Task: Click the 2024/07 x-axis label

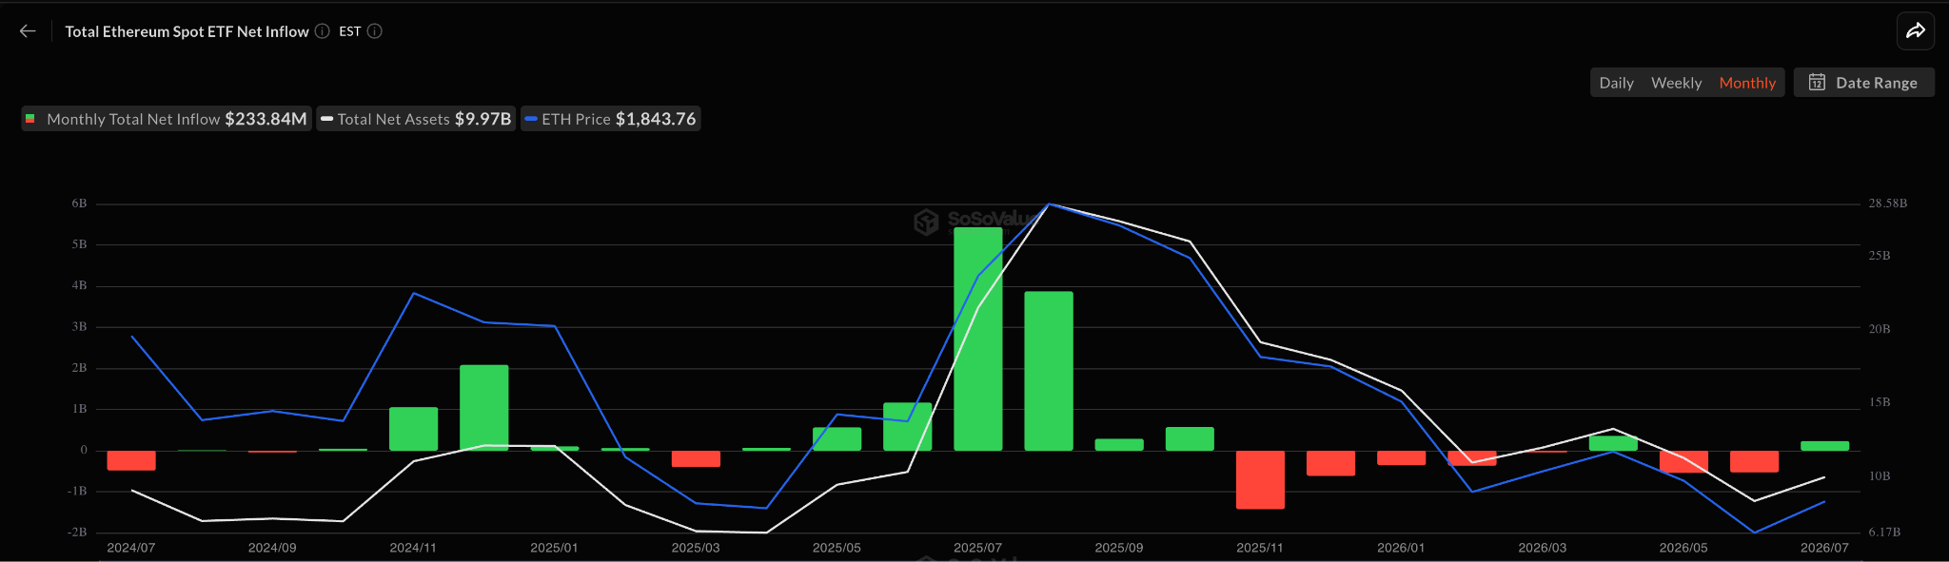Action: (x=131, y=548)
